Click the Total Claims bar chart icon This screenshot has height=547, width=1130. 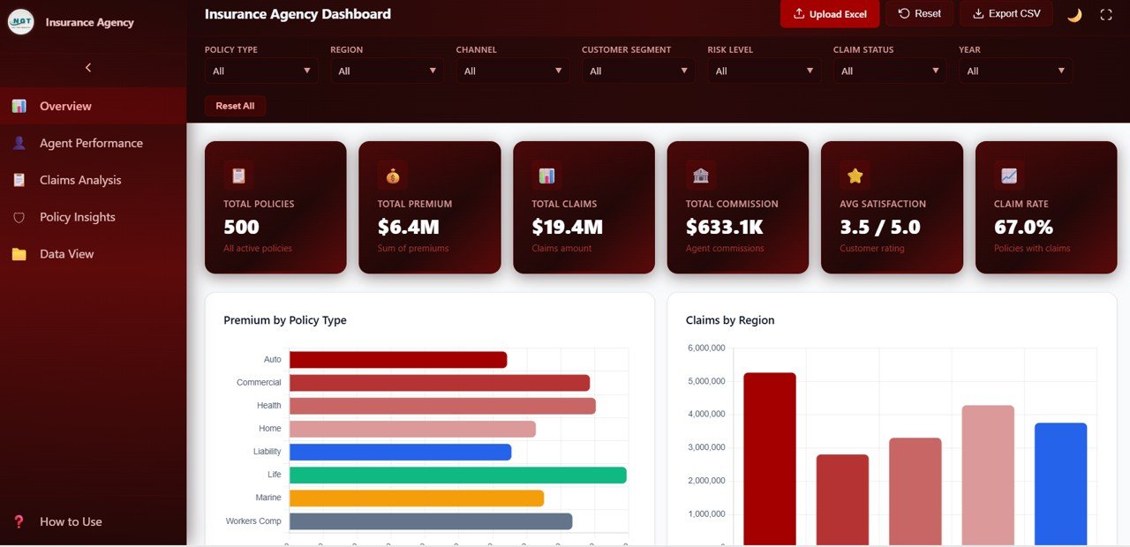(x=546, y=176)
